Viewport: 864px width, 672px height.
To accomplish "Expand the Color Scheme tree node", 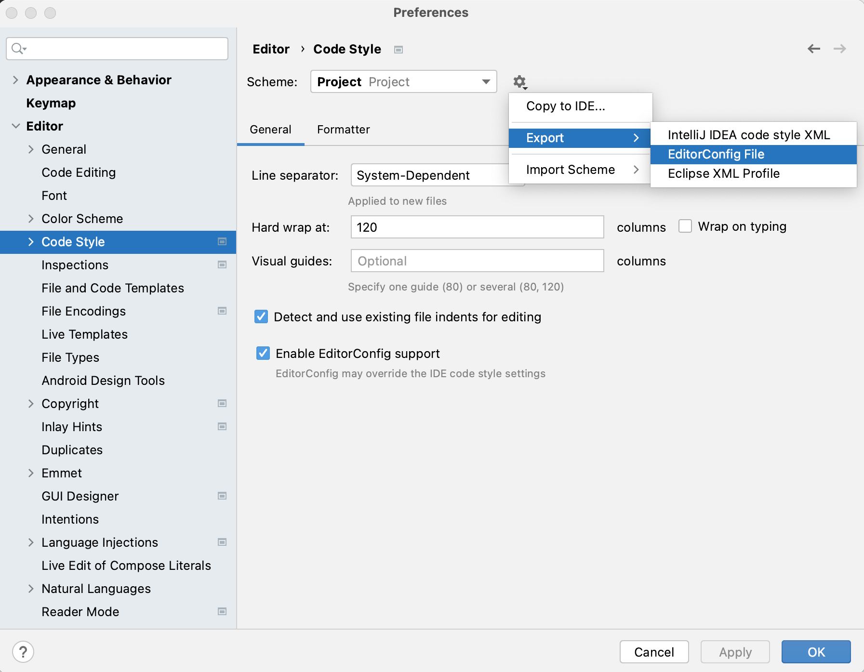I will pyautogui.click(x=31, y=219).
